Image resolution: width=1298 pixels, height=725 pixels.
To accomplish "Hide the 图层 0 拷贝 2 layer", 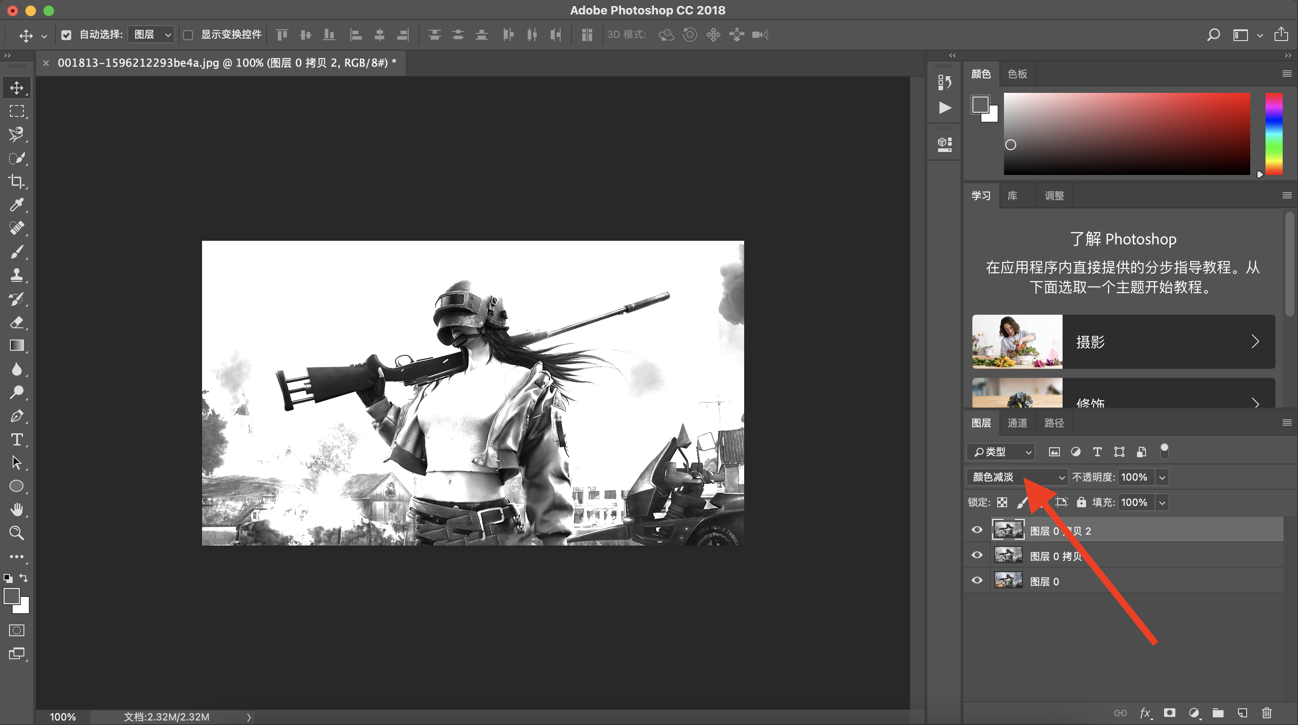I will point(977,530).
